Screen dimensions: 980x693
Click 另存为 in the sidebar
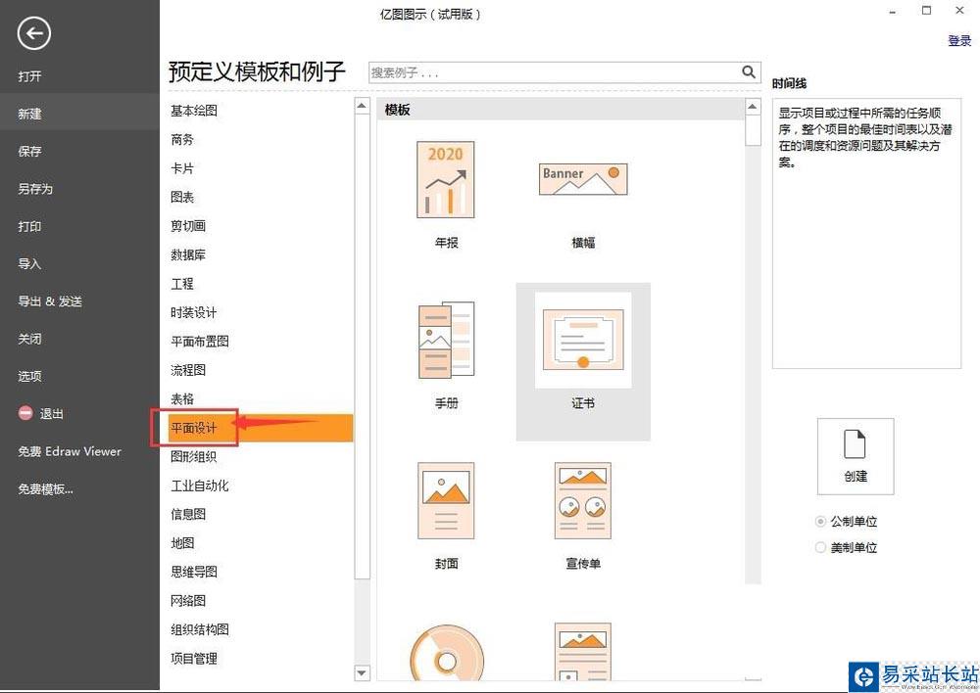[x=35, y=189]
